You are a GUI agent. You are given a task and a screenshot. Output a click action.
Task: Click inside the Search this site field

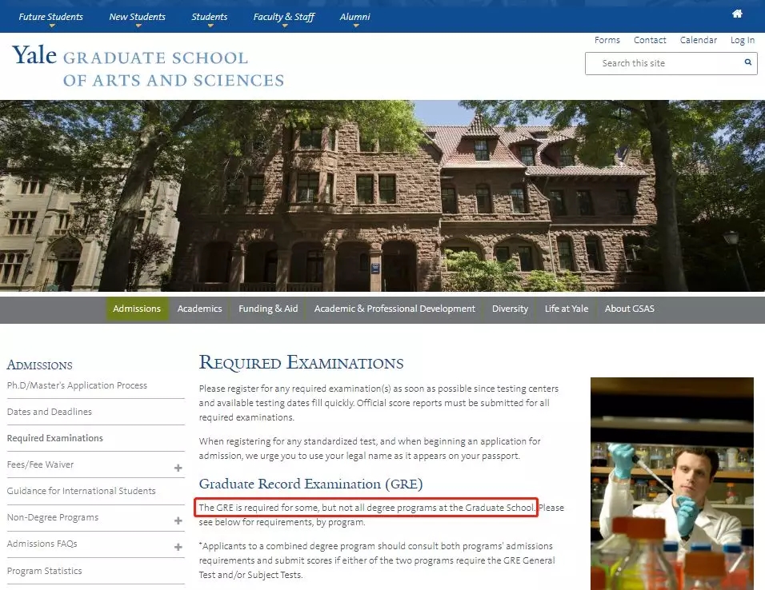(x=664, y=63)
